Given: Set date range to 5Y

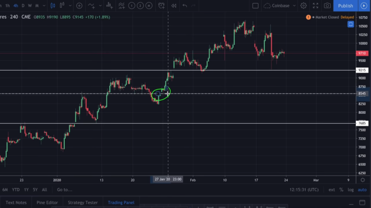Looking at the screenshot, I should point(35,190).
